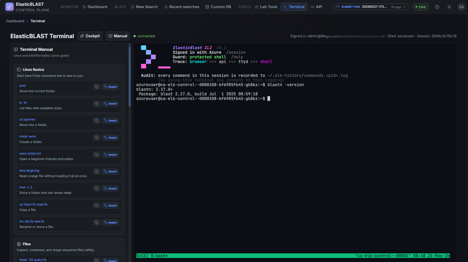Copy the mkdir work command
Image resolution: width=468 pixels, height=262 pixels.
tap(97, 137)
